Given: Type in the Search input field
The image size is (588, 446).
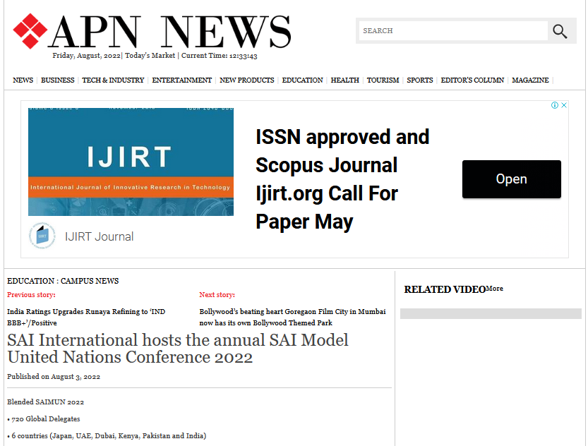Looking at the screenshot, I should pos(453,31).
